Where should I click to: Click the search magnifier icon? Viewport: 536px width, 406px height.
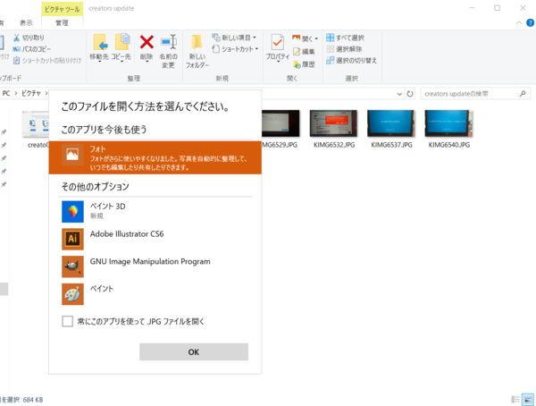pos(523,94)
